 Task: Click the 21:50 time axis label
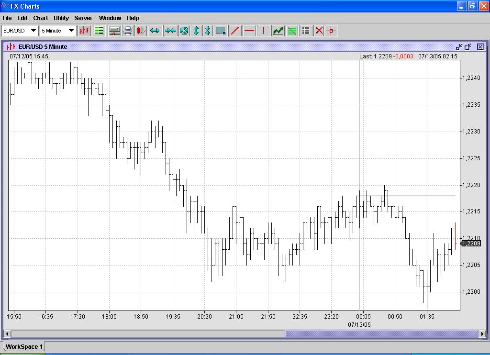[x=268, y=317]
